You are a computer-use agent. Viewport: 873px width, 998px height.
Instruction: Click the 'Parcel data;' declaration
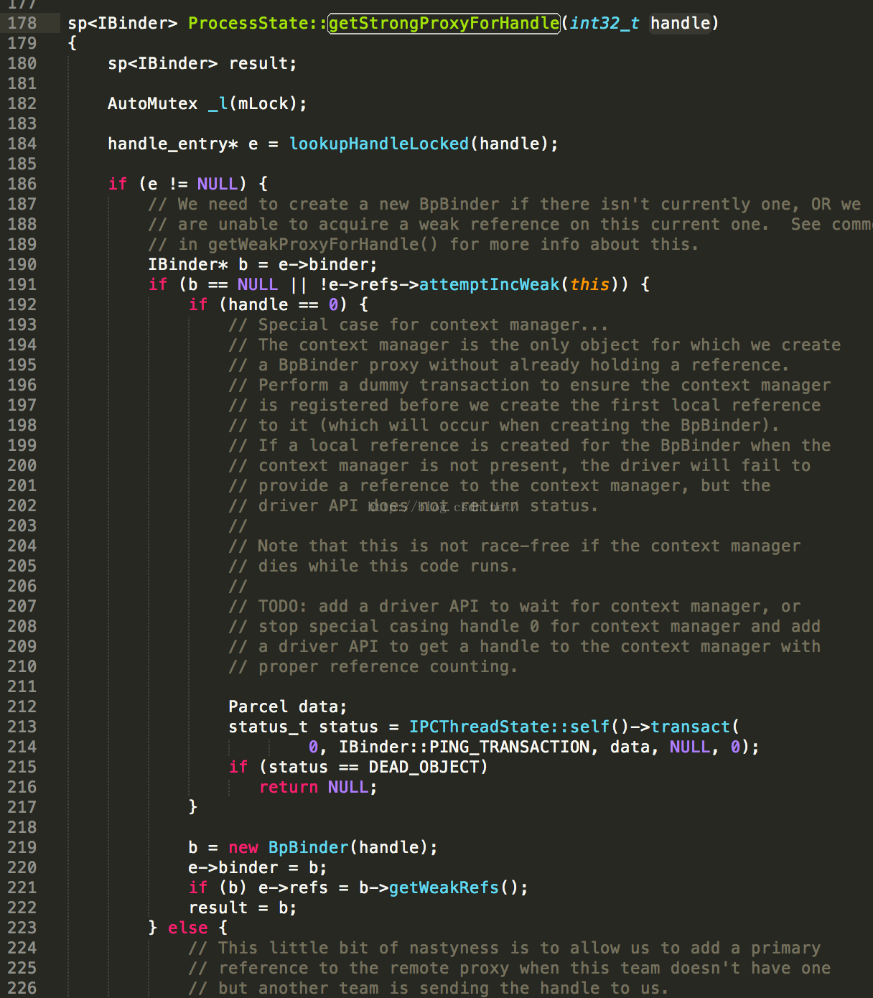click(288, 706)
